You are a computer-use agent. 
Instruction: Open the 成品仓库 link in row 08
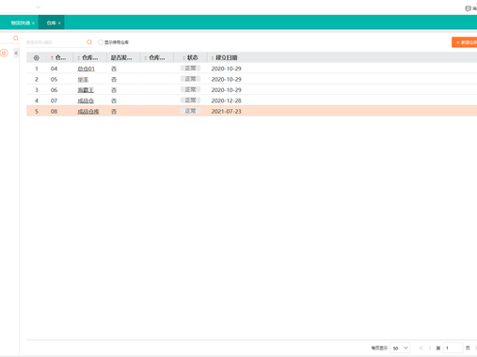pos(88,111)
